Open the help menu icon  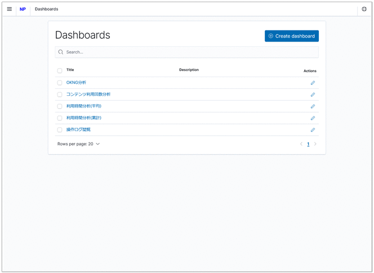pos(364,9)
